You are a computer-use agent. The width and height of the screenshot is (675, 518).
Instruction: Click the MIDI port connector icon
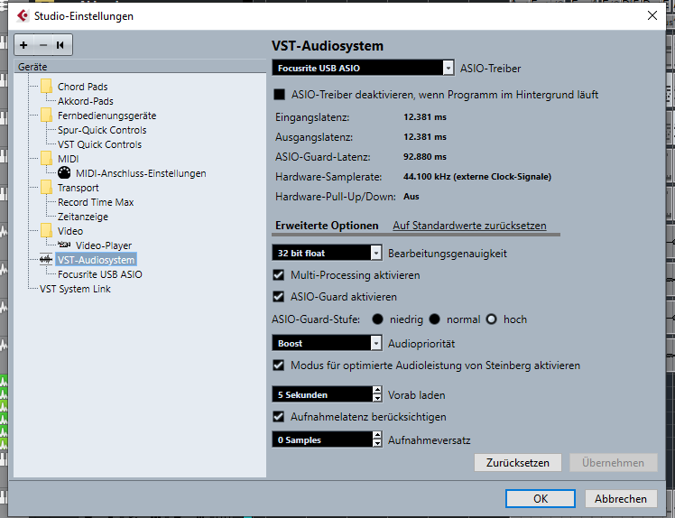[64, 172]
